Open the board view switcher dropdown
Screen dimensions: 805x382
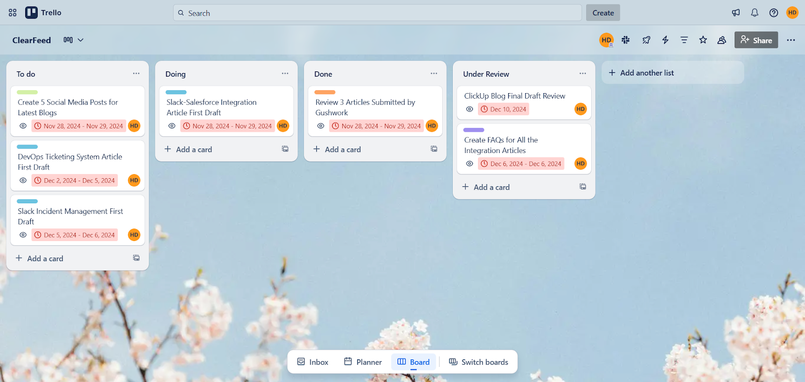[73, 40]
